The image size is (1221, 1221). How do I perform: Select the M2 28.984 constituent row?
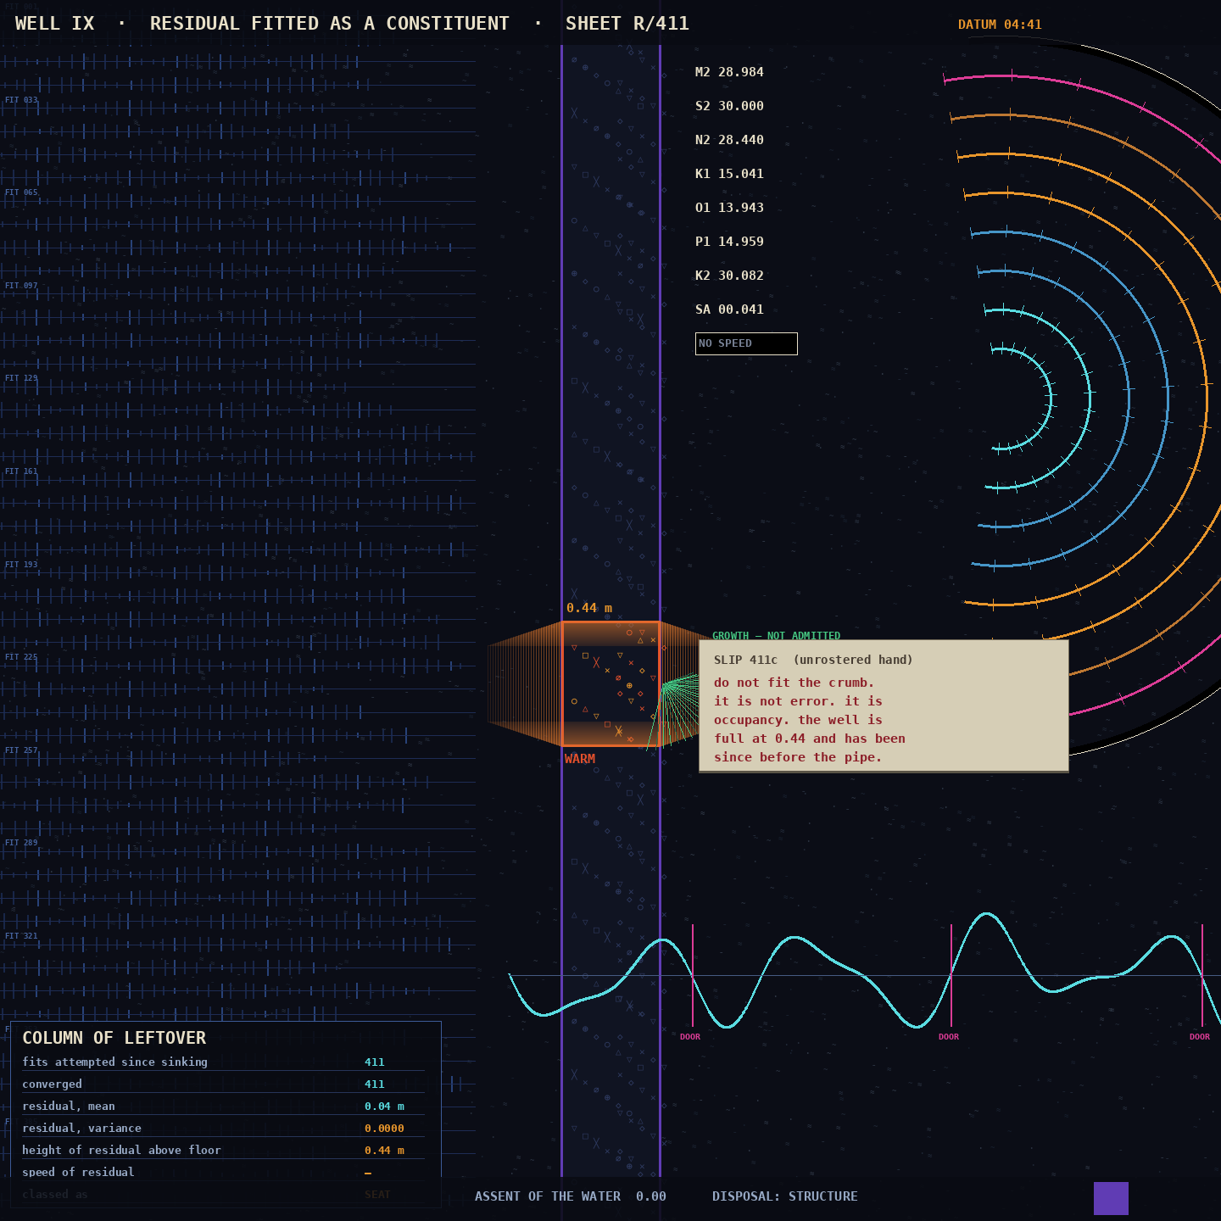[x=729, y=72]
